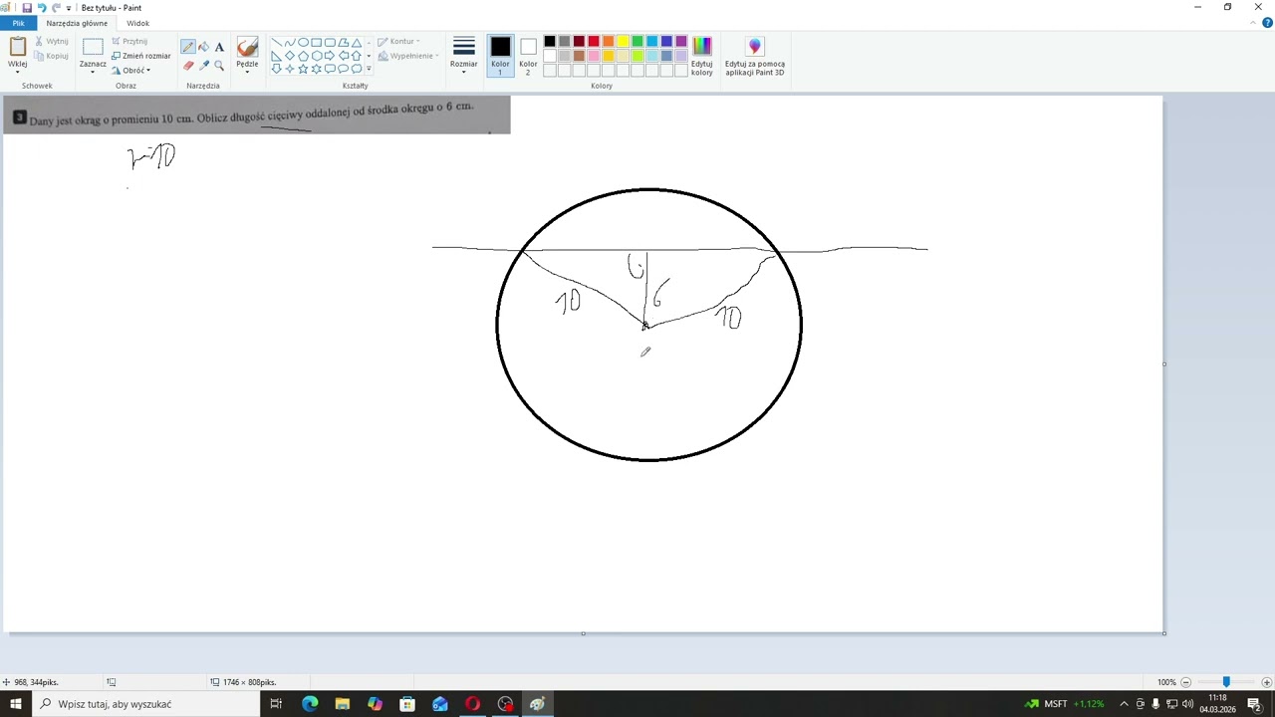1275x717 pixels.
Task: Open the Windows Start menu
Action: (x=16, y=704)
